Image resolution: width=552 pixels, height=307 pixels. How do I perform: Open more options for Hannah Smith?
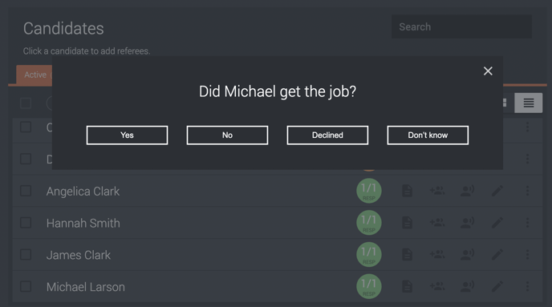pos(527,223)
